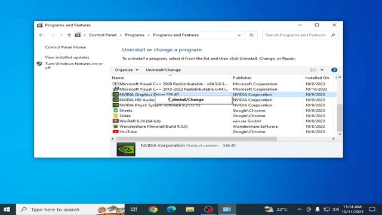Viewport: 382px width, 215px height.
Task: Open Control Panel Home link
Action: [x=65, y=47]
